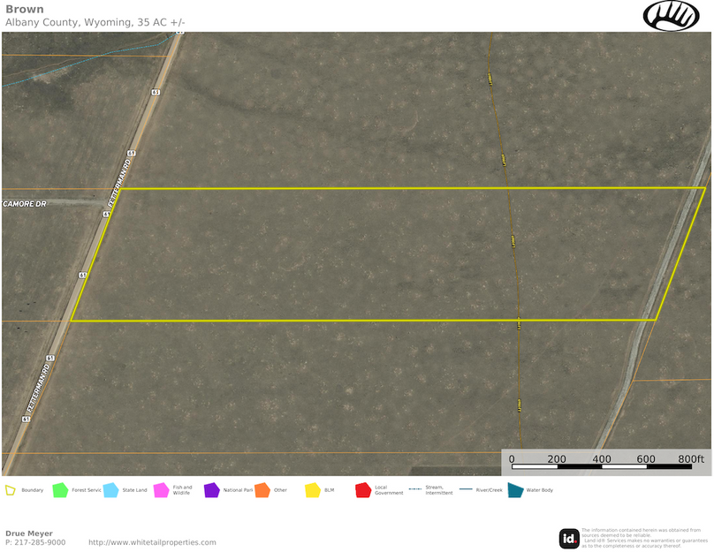Click the Land id logo icon
Screen dimensions: 714x552
point(569,538)
